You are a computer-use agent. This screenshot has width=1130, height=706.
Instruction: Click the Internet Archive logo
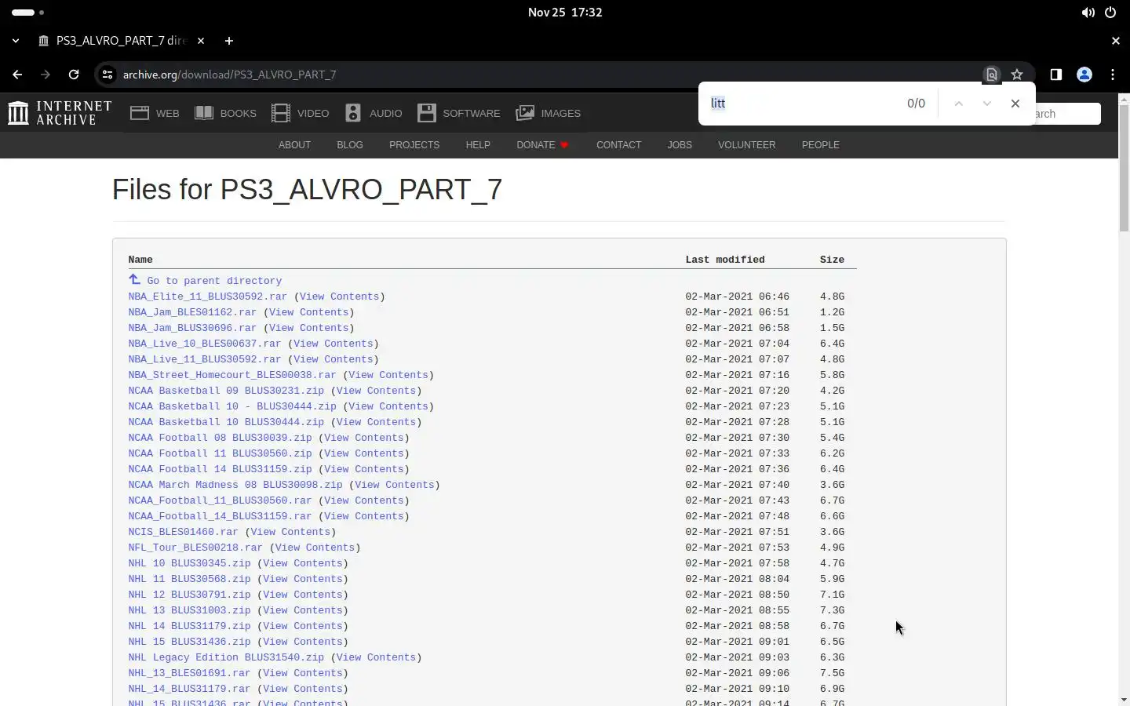[x=60, y=113]
